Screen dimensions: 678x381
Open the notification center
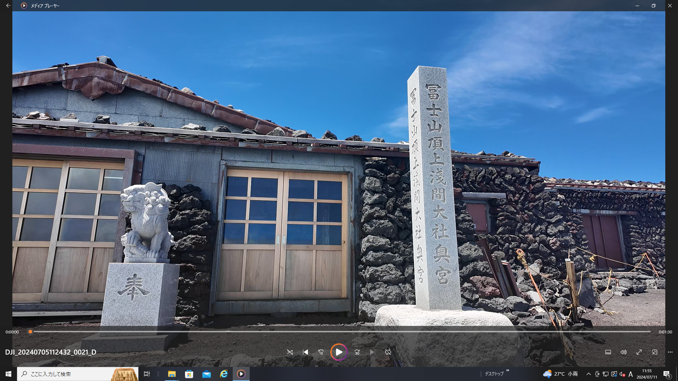click(667, 374)
